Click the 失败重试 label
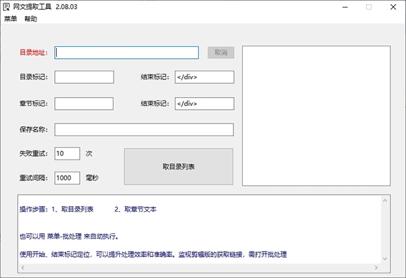This screenshot has height=278, width=406. [34, 153]
